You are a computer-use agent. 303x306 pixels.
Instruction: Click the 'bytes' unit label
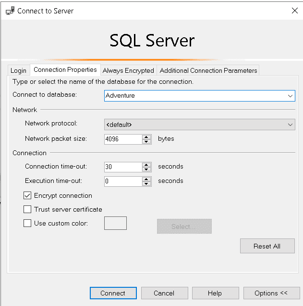click(166, 138)
